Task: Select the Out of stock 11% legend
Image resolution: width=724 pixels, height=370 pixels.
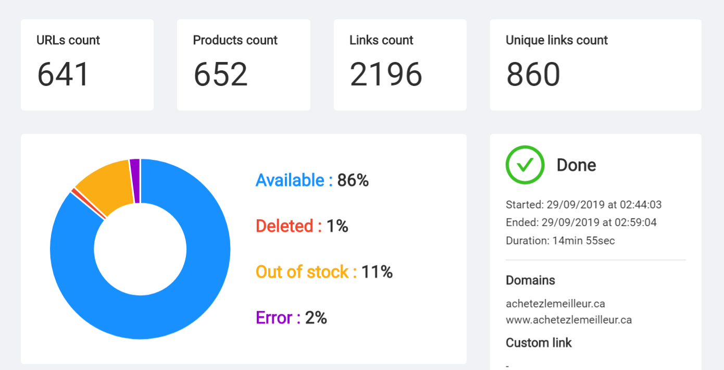Action: [323, 272]
